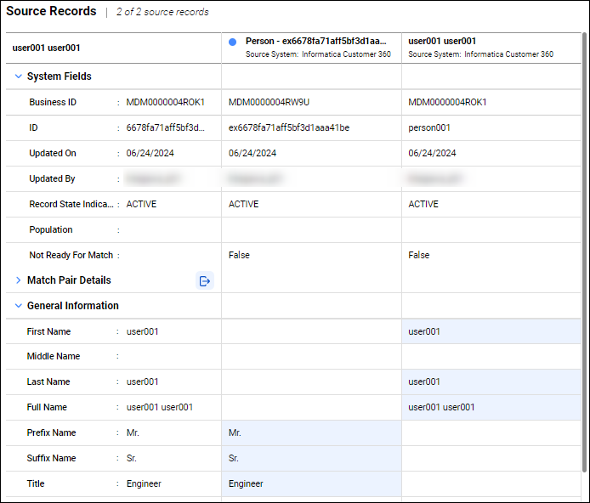Image resolution: width=590 pixels, height=503 pixels.
Task: Click the Not Ready For Match label
Action: coord(71,255)
